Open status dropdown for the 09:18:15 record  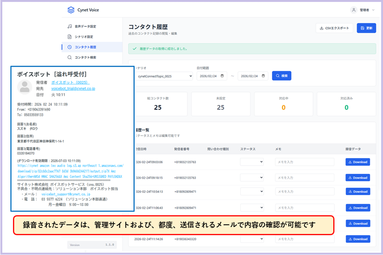[x=252, y=178]
